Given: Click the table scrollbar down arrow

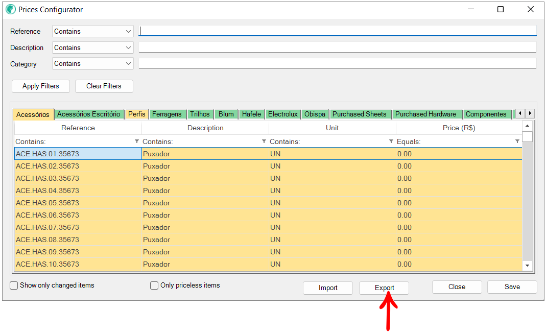Looking at the screenshot, I should coord(527,266).
